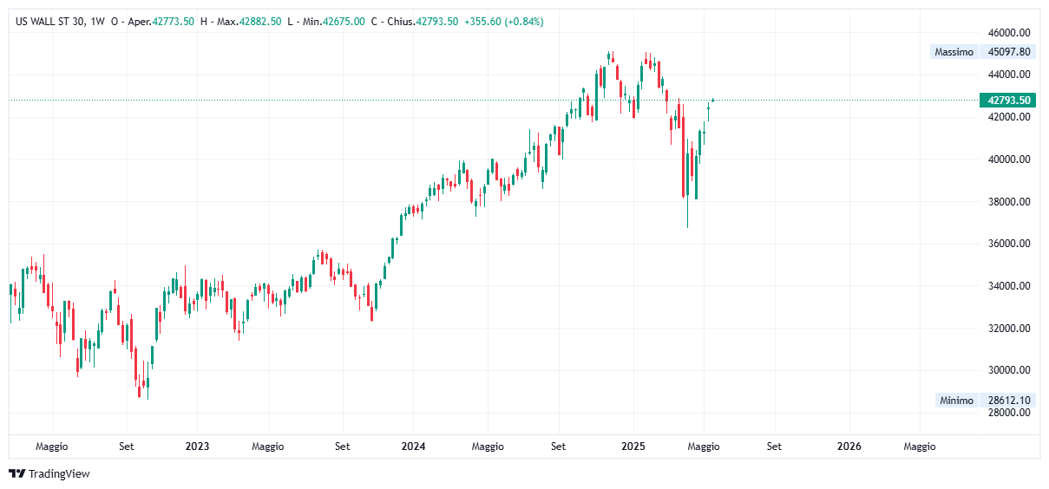1049x489 pixels.
Task: Click the 45097.80 maximum price label
Action: (1009, 52)
